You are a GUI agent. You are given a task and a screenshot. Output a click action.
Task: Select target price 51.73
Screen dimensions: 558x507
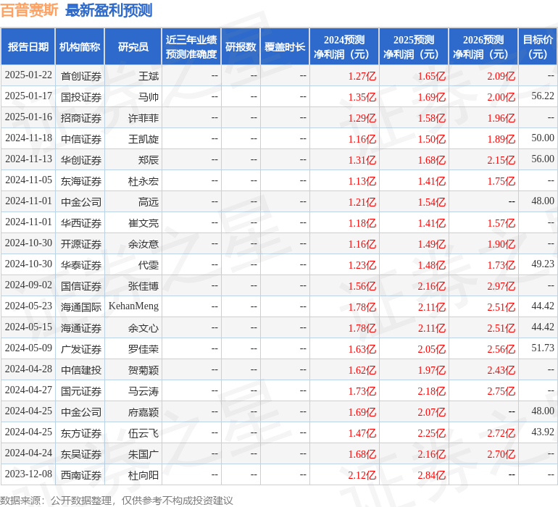point(543,348)
